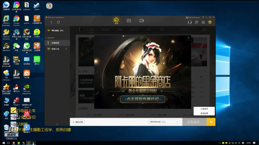This screenshot has height=145, width=259.
Task: Refresh the WeGame page
Action: 58,22
